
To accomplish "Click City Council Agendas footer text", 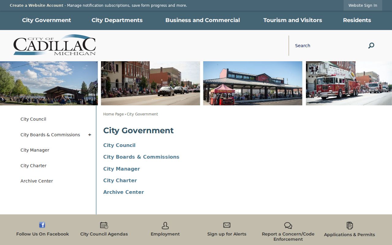I will click(104, 234).
